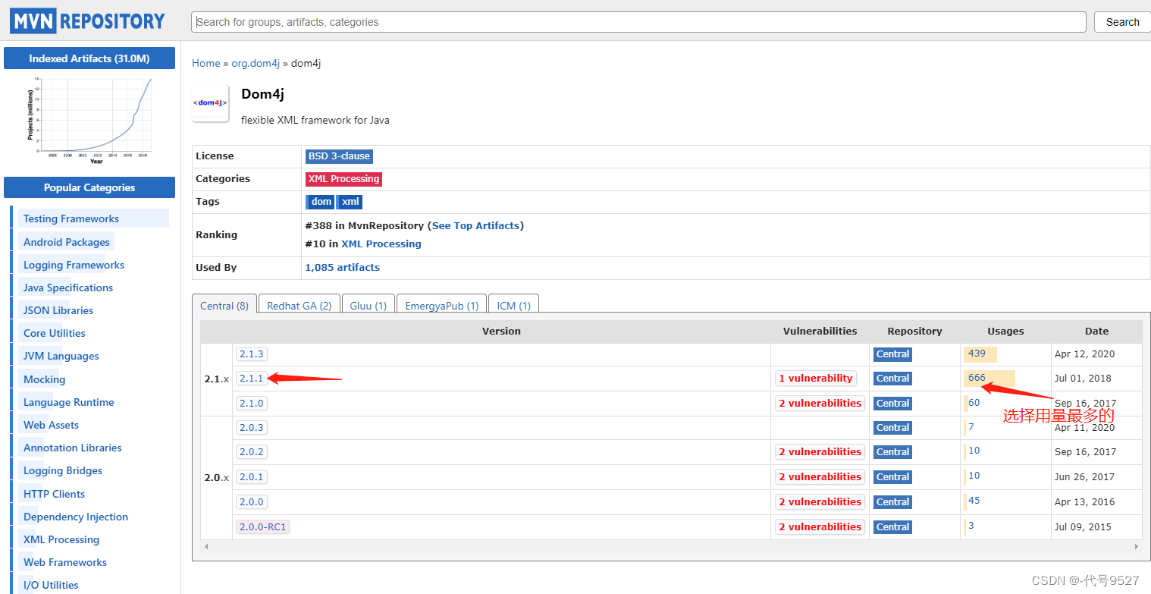The width and height of the screenshot is (1151, 594).
Task: Click the Popular Categories header
Action: [x=89, y=188]
